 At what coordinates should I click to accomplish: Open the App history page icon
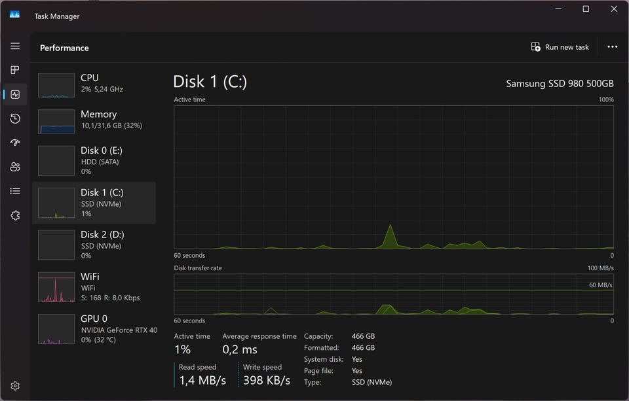(x=15, y=118)
